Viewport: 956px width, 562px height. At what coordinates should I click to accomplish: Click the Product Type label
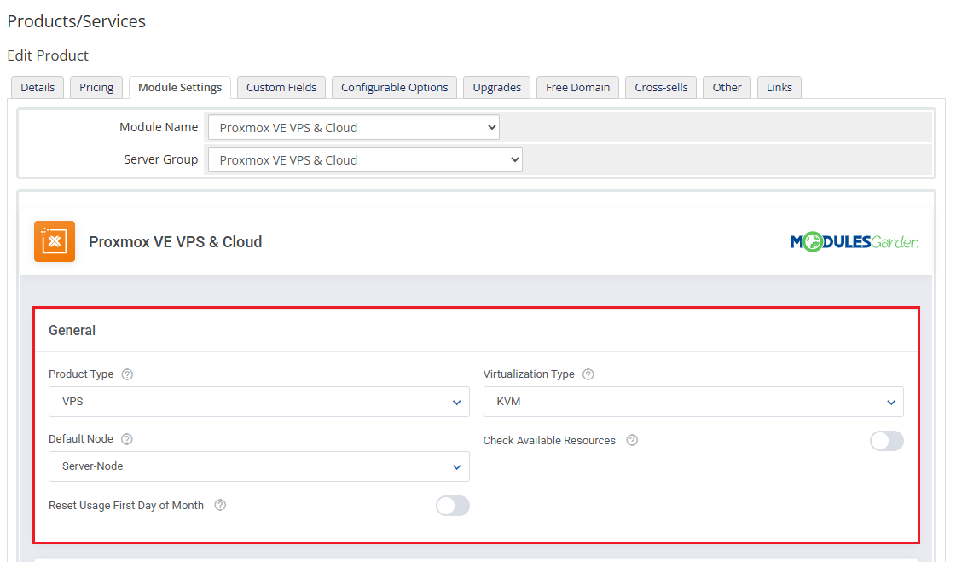click(x=81, y=374)
